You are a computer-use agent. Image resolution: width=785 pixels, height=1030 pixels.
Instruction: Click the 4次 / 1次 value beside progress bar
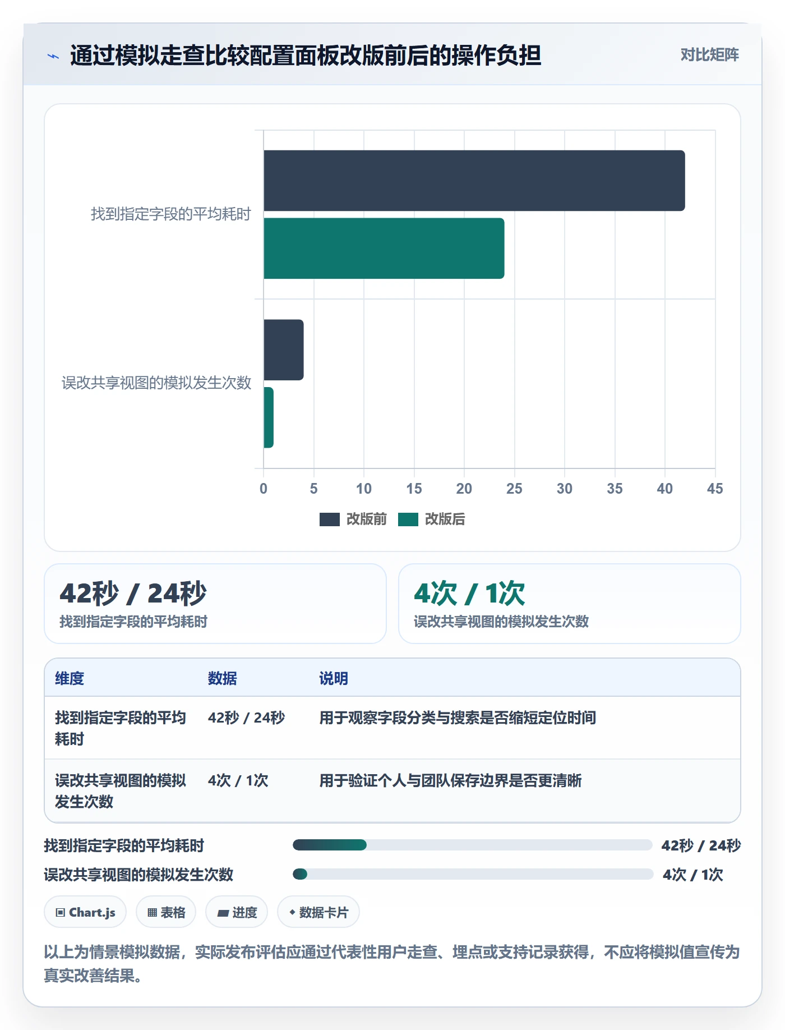[x=693, y=875]
